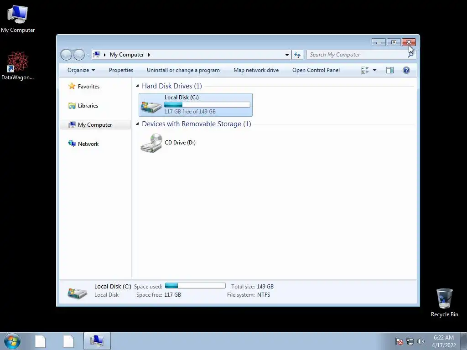Click Local Disk icon in details pane

click(77, 293)
